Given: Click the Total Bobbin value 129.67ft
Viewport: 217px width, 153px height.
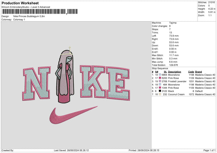Looking at the screenshot, I should tap(174, 65).
